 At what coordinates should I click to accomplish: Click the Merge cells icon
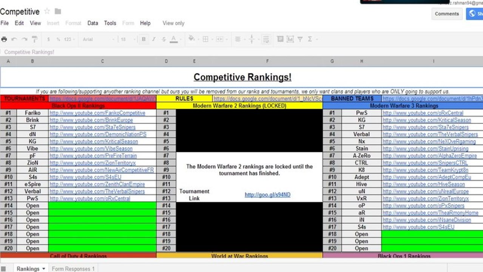219,39
